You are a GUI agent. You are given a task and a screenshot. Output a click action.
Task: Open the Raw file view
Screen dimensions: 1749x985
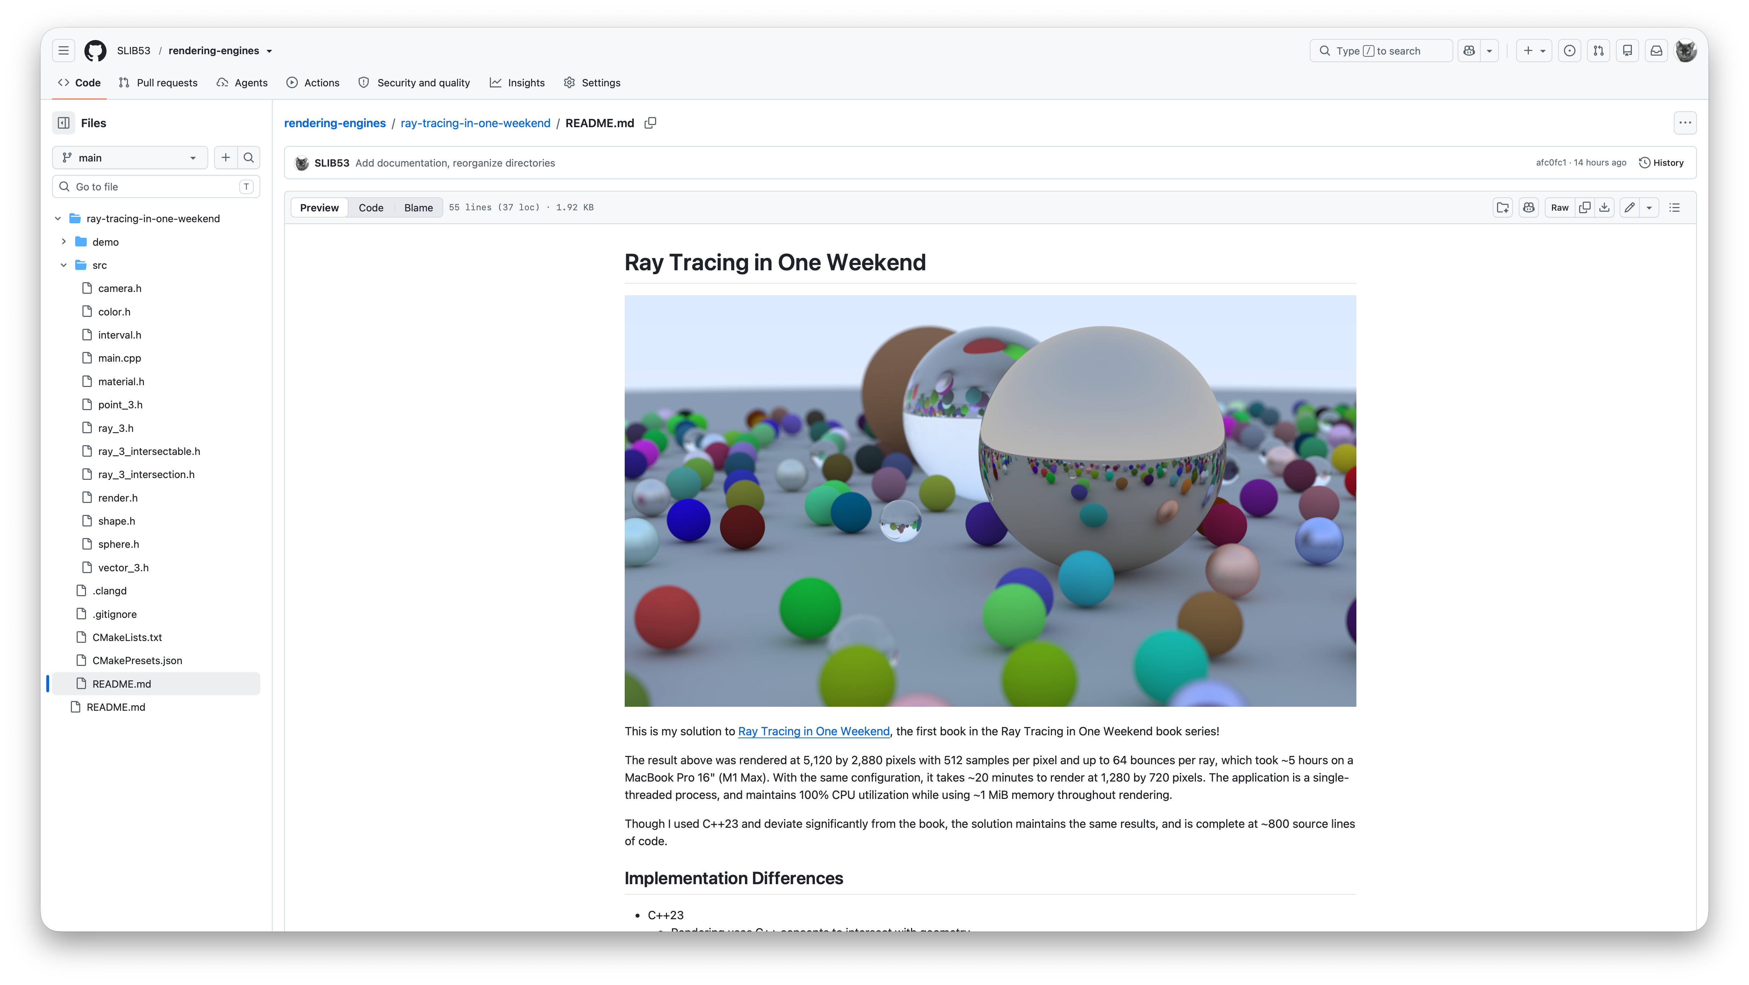(1560, 208)
